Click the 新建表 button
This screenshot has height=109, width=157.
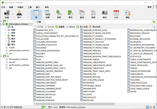pos(60,27)
